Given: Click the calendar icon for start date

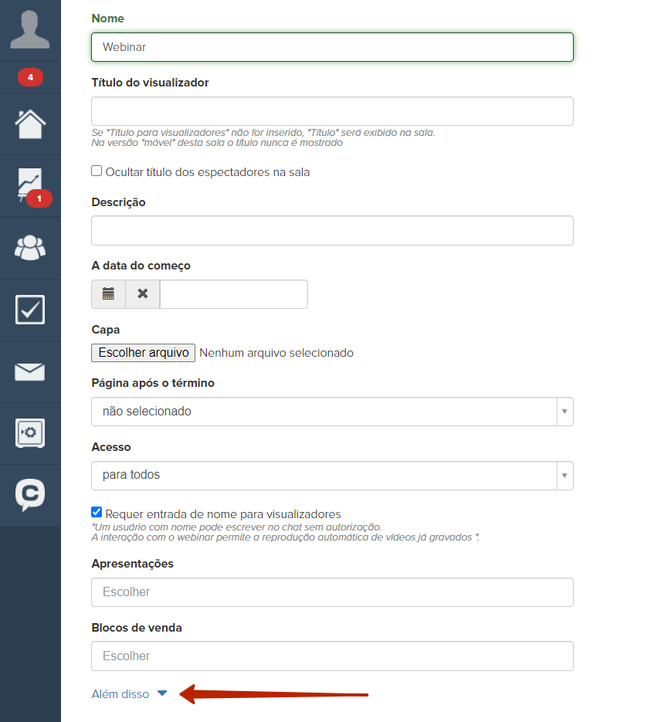Looking at the screenshot, I should click(x=109, y=294).
